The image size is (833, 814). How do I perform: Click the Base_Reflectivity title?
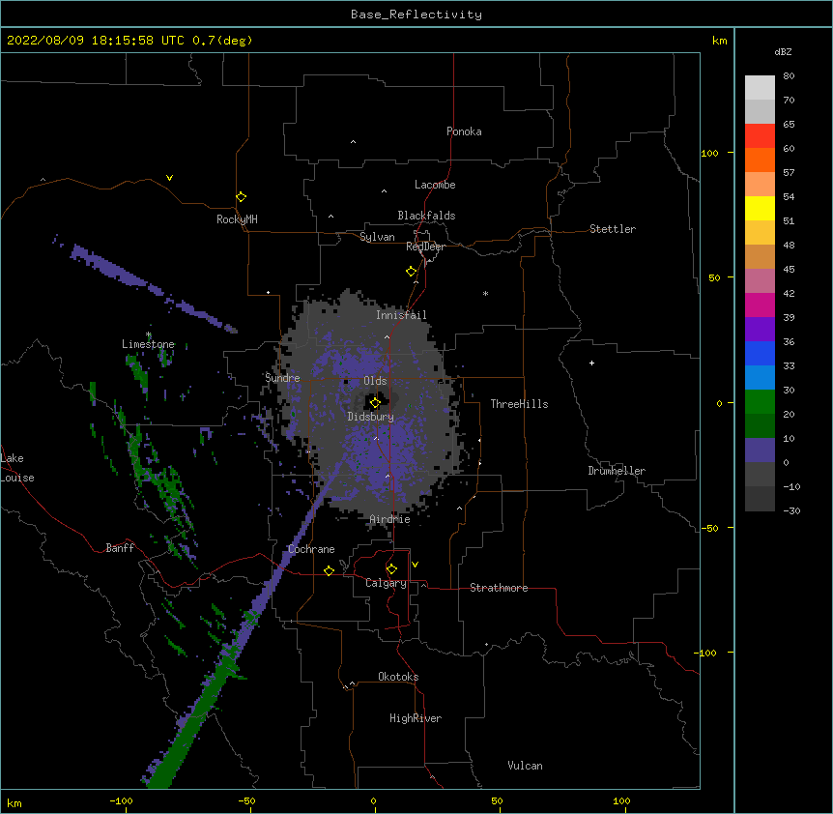416,15
